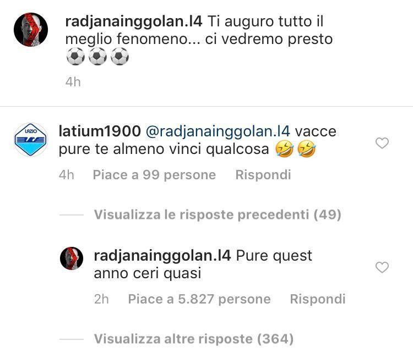The height and width of the screenshot is (353, 413).
Task: Open latium1900 Lazio logo avatar
Action: (x=31, y=140)
